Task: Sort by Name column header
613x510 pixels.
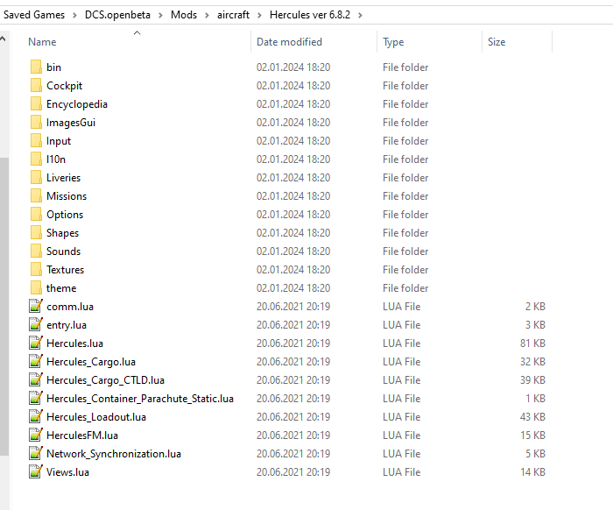Action: pyautogui.click(x=42, y=42)
